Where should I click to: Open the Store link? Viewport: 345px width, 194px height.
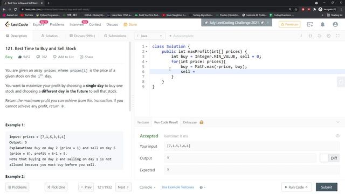tap(130, 24)
